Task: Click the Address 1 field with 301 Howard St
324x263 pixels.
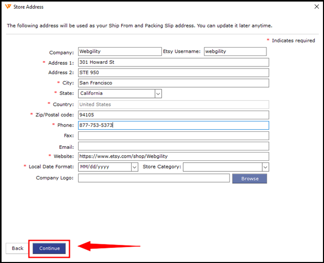Action: pos(173,62)
